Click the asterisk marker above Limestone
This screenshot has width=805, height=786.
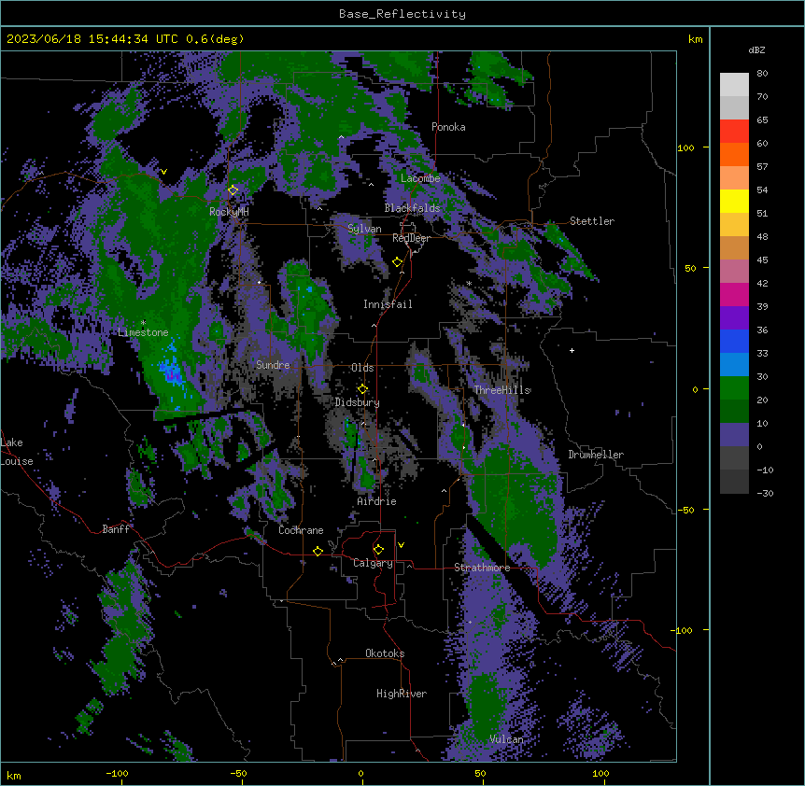point(143,323)
